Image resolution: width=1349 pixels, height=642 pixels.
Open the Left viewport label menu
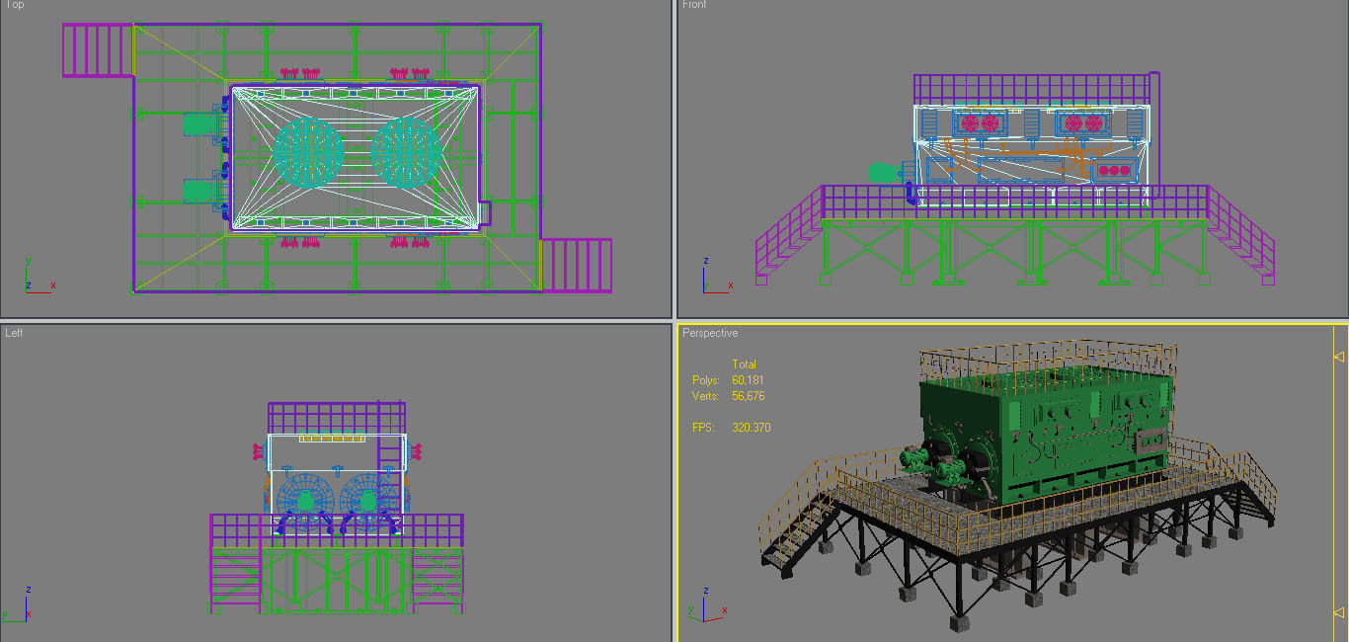pos(14,333)
